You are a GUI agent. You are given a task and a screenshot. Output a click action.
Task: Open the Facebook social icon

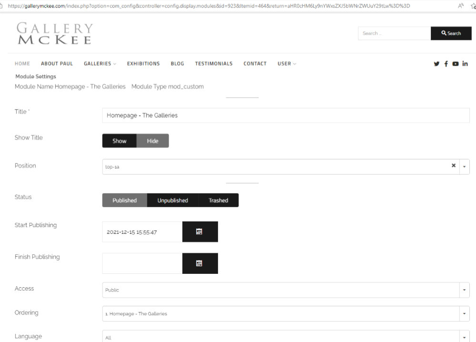(446, 64)
